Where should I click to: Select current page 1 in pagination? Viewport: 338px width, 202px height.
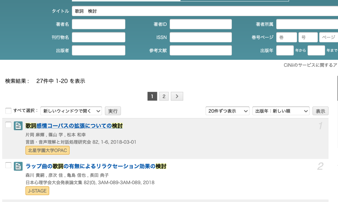[152, 96]
